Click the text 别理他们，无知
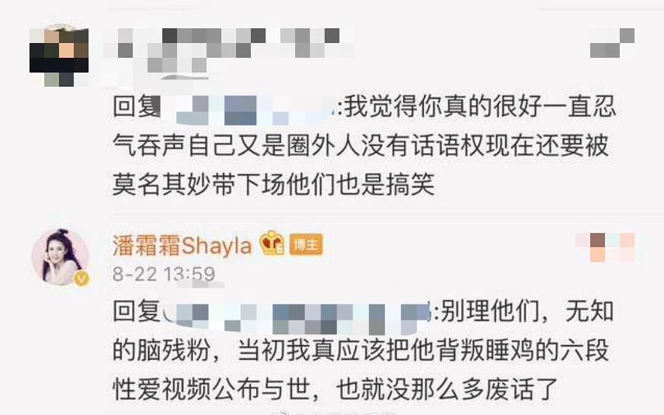 coord(527,311)
